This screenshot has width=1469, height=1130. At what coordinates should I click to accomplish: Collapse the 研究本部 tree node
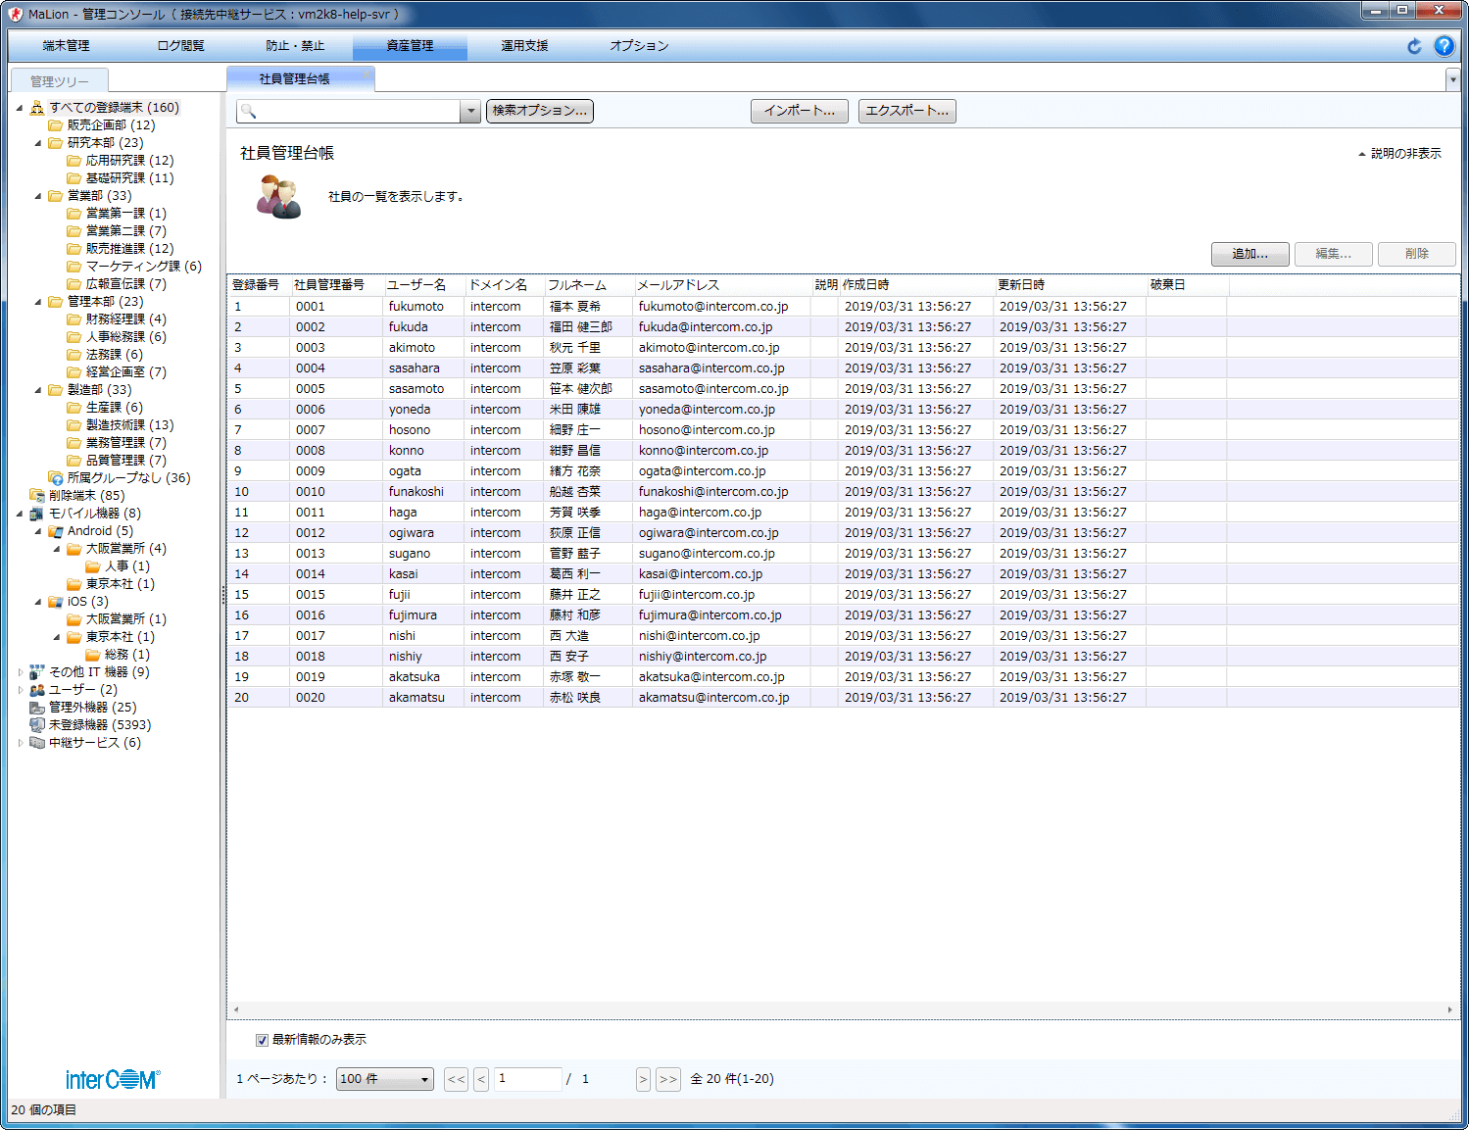(38, 143)
